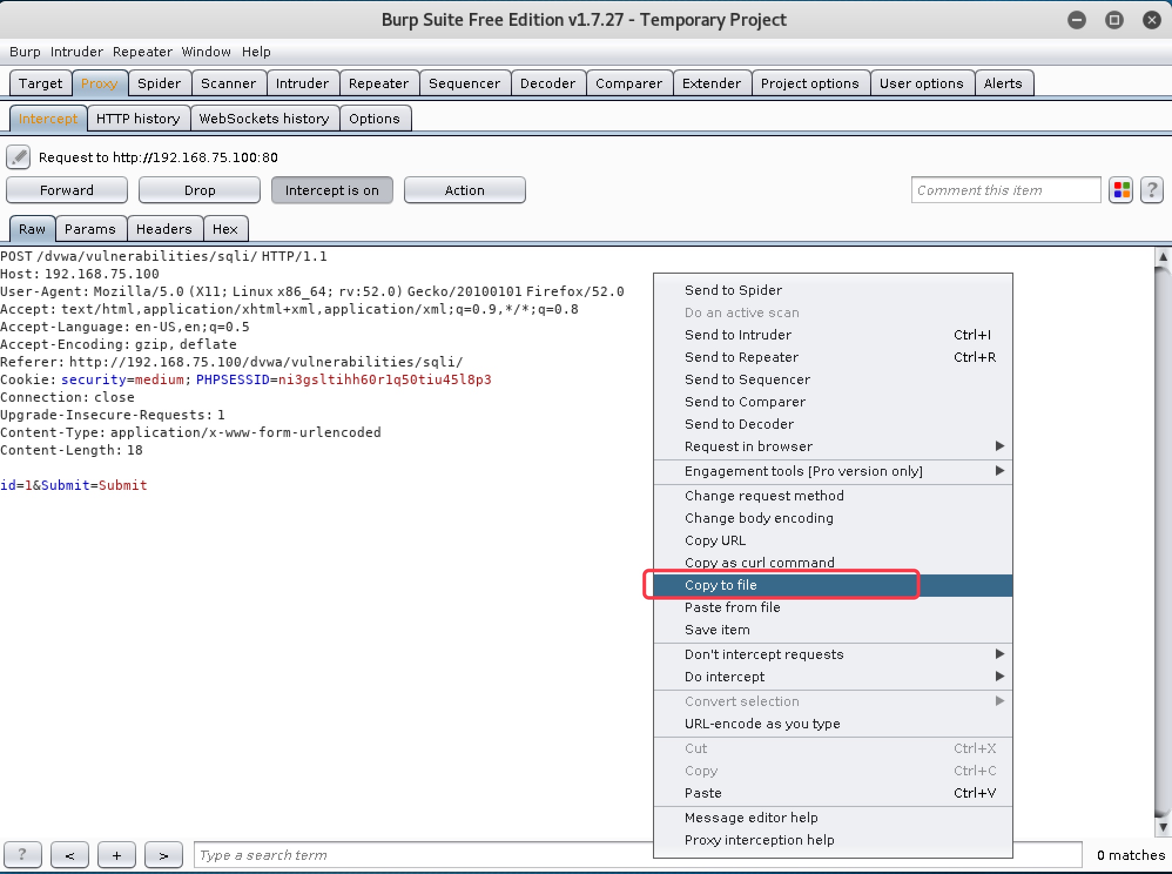Click the scrollbar up arrow
Viewport: 1172px width, 874px height.
coord(1163,257)
